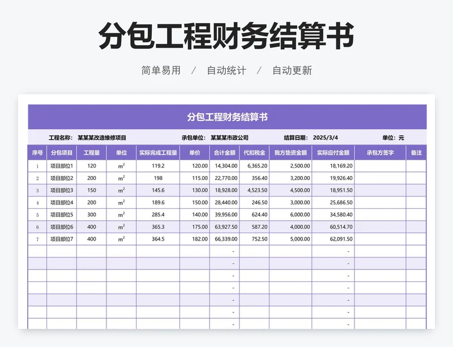
Task: Select withheld tax 4,523.50
Action: click(258, 190)
